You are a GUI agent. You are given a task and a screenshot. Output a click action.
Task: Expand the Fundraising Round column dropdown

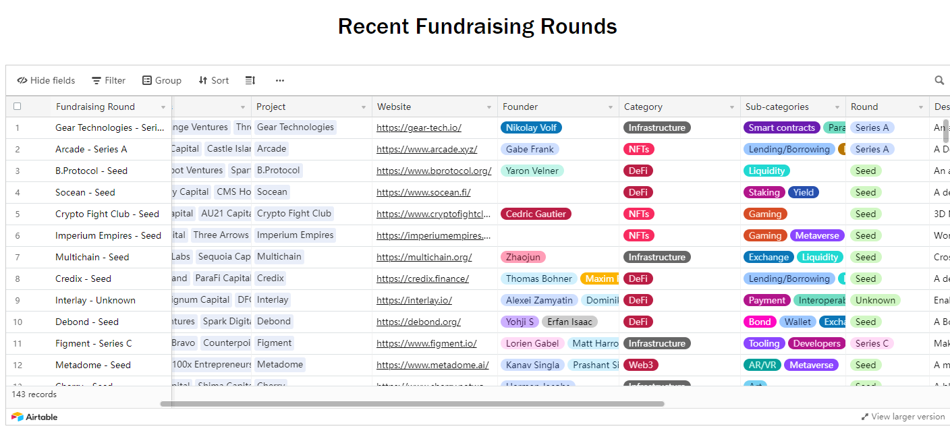pyautogui.click(x=163, y=107)
